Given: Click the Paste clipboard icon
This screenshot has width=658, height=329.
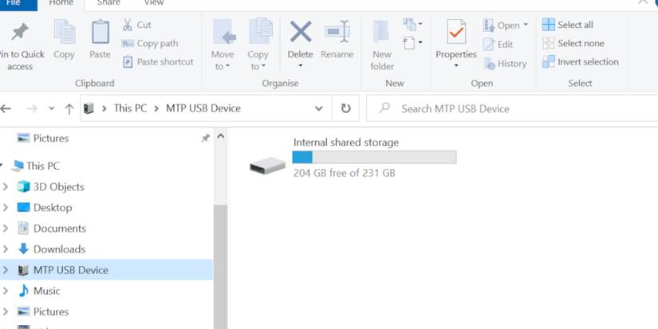Looking at the screenshot, I should (x=100, y=33).
